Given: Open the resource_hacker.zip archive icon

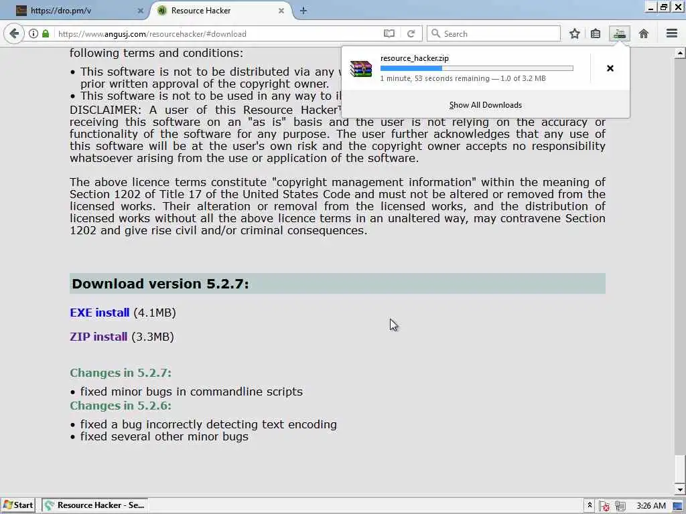Looking at the screenshot, I should click(x=361, y=69).
